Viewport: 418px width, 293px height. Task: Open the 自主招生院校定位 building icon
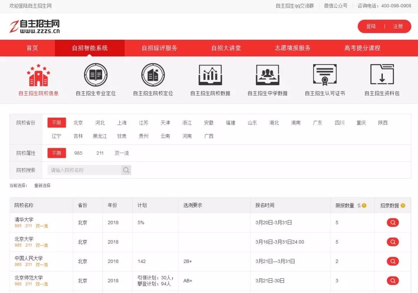153,75
